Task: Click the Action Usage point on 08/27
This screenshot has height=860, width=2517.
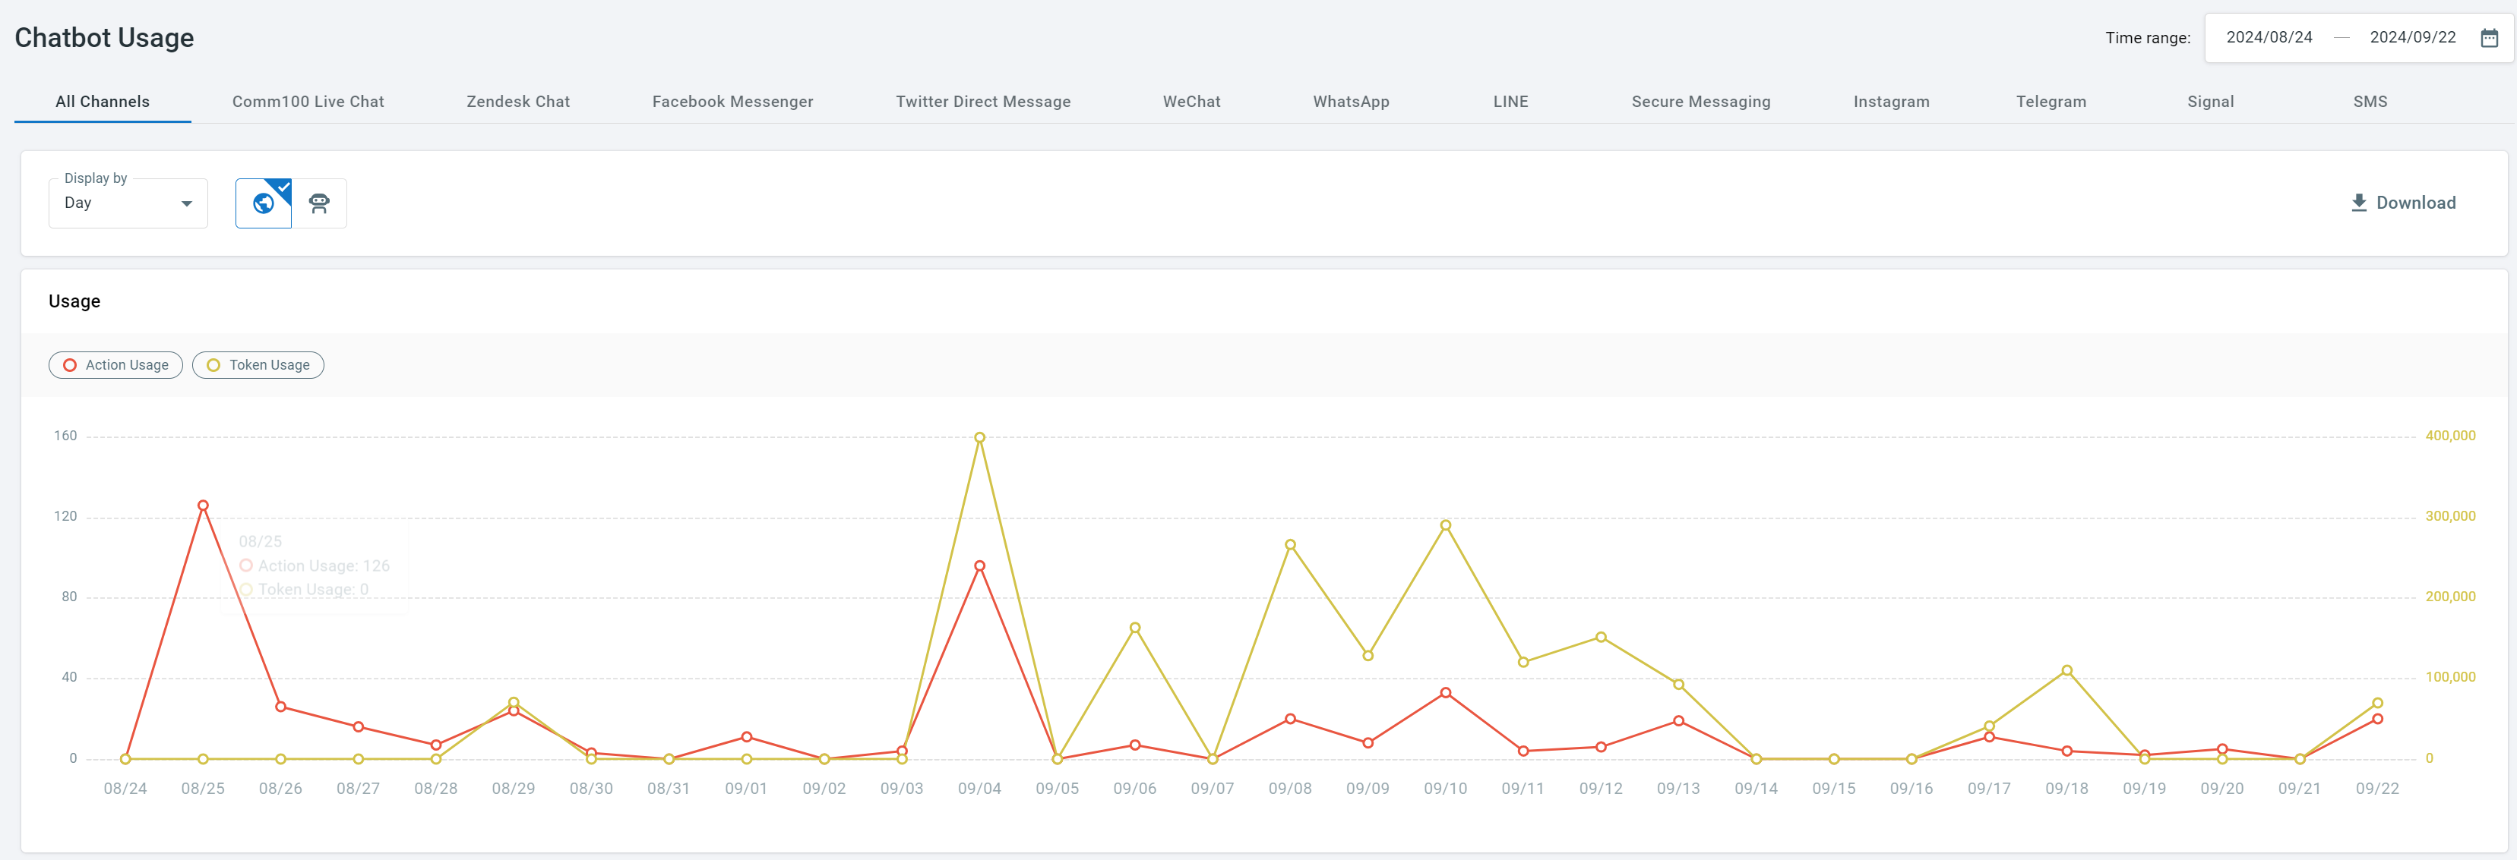Action: click(359, 727)
